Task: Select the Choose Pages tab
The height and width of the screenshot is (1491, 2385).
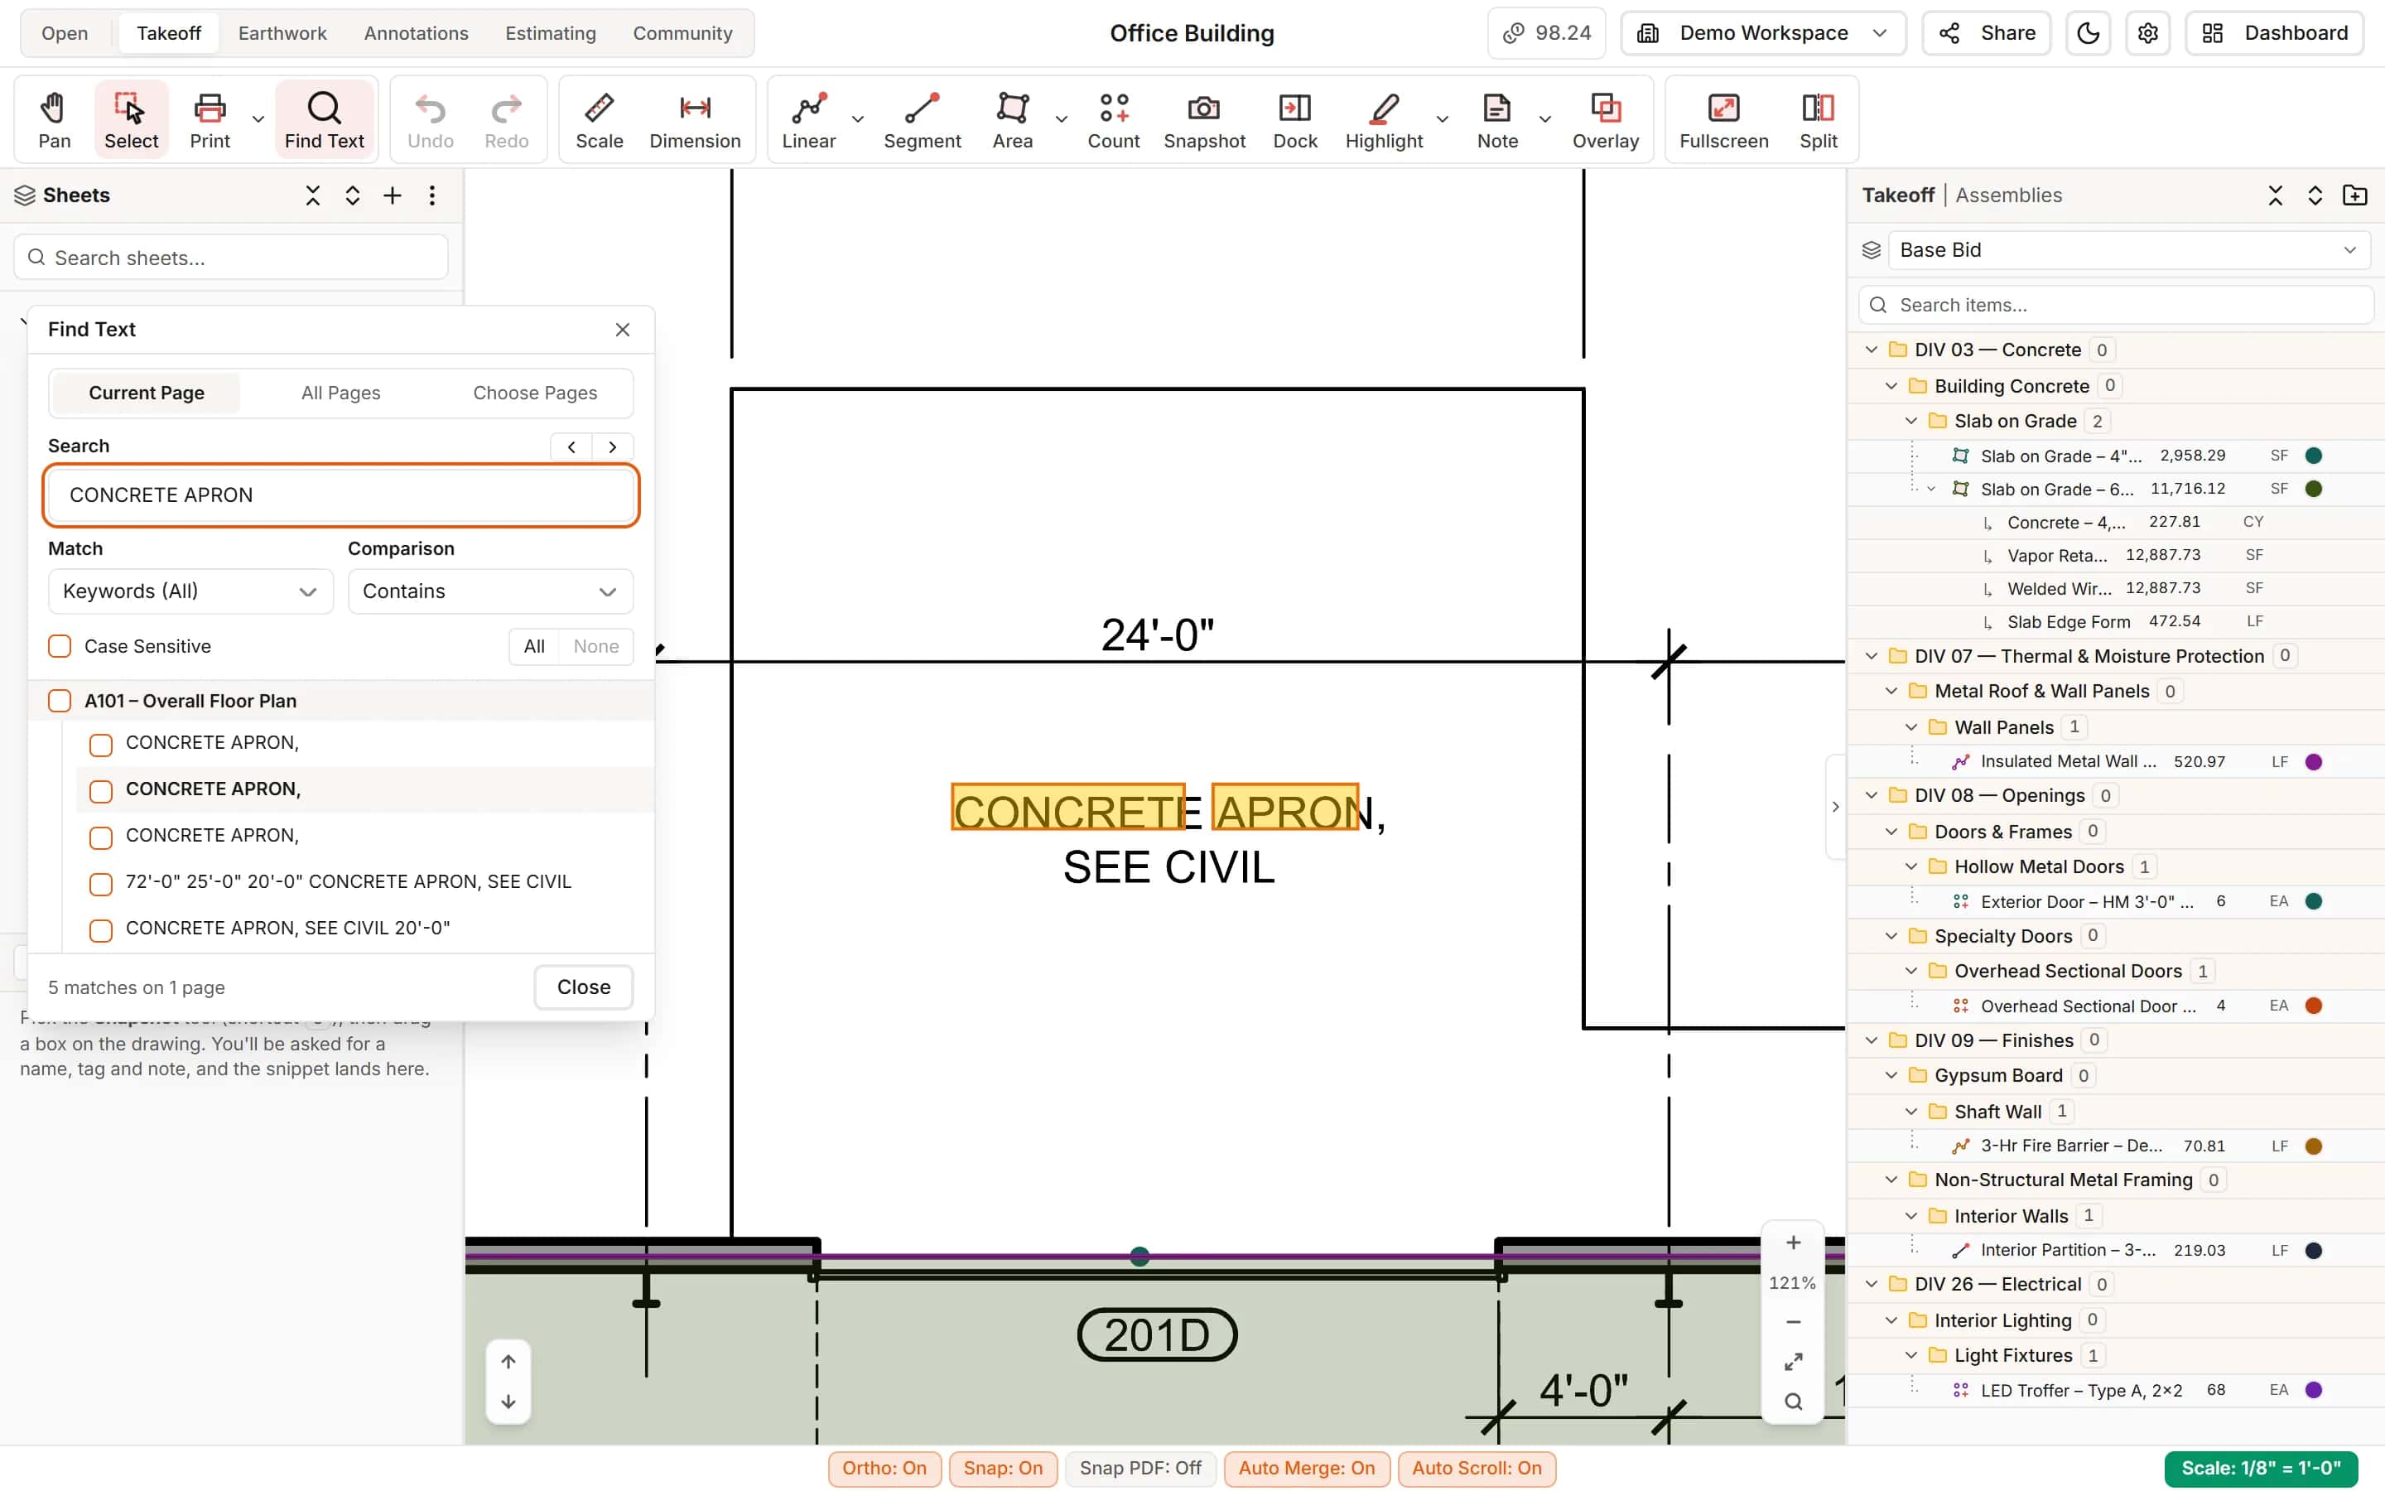Action: 534,393
